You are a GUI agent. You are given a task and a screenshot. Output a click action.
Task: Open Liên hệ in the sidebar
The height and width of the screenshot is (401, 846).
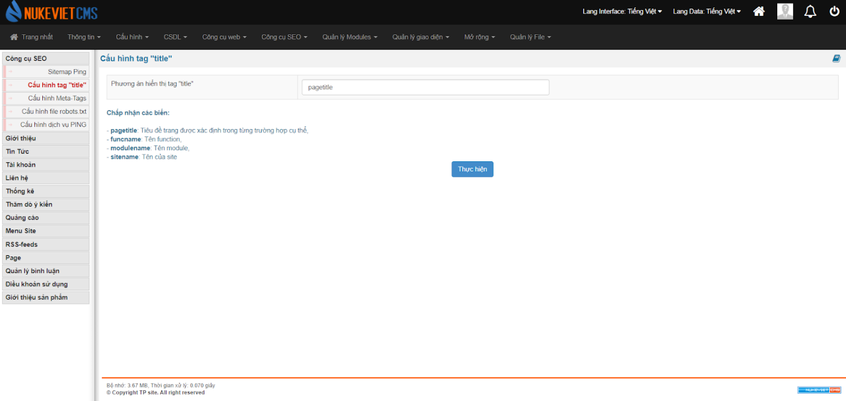pos(46,178)
